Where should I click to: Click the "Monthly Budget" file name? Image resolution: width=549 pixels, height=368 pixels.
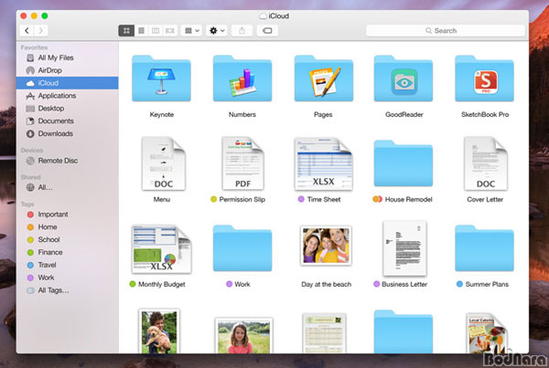(162, 285)
